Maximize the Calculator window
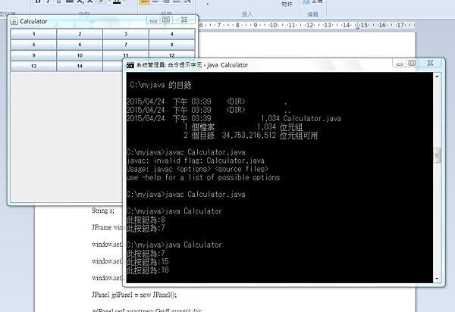Screen dimensions: 455x312 (x=166, y=20)
